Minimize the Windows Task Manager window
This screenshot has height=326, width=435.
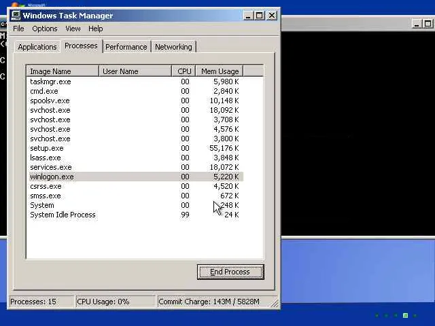point(248,16)
